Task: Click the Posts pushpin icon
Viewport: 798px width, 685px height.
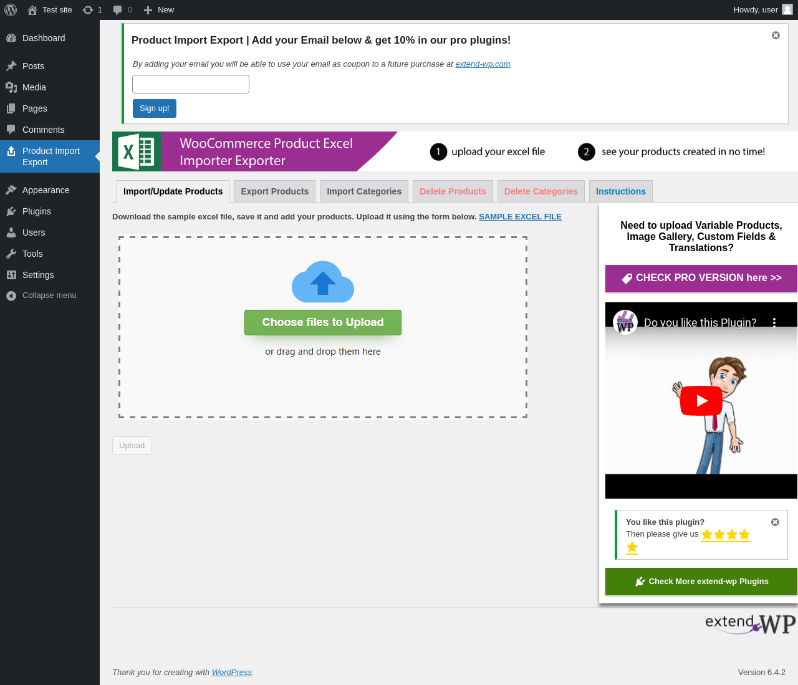Action: point(11,66)
